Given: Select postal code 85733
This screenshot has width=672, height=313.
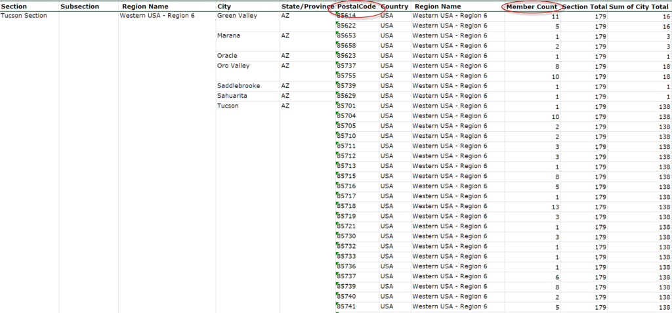Looking at the screenshot, I should [x=346, y=257].
